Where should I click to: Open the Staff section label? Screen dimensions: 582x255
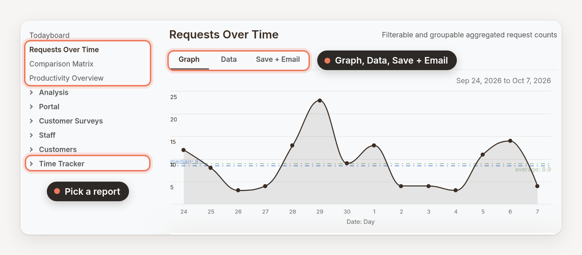47,135
